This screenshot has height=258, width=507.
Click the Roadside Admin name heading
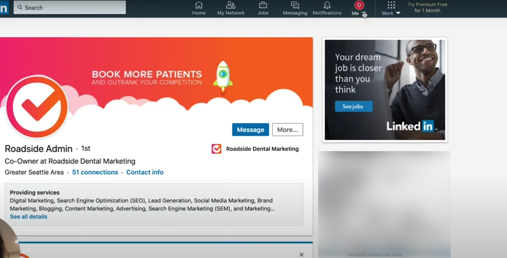(39, 149)
